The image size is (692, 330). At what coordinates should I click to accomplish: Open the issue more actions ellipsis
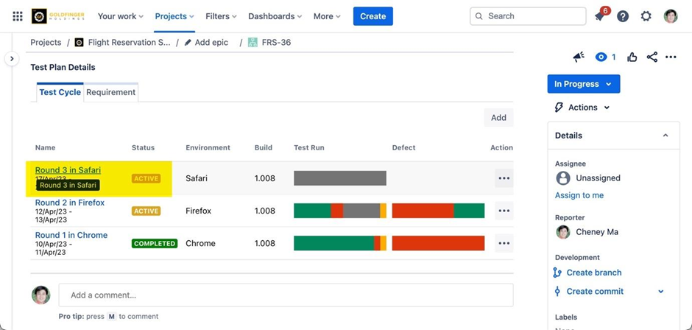click(x=671, y=57)
